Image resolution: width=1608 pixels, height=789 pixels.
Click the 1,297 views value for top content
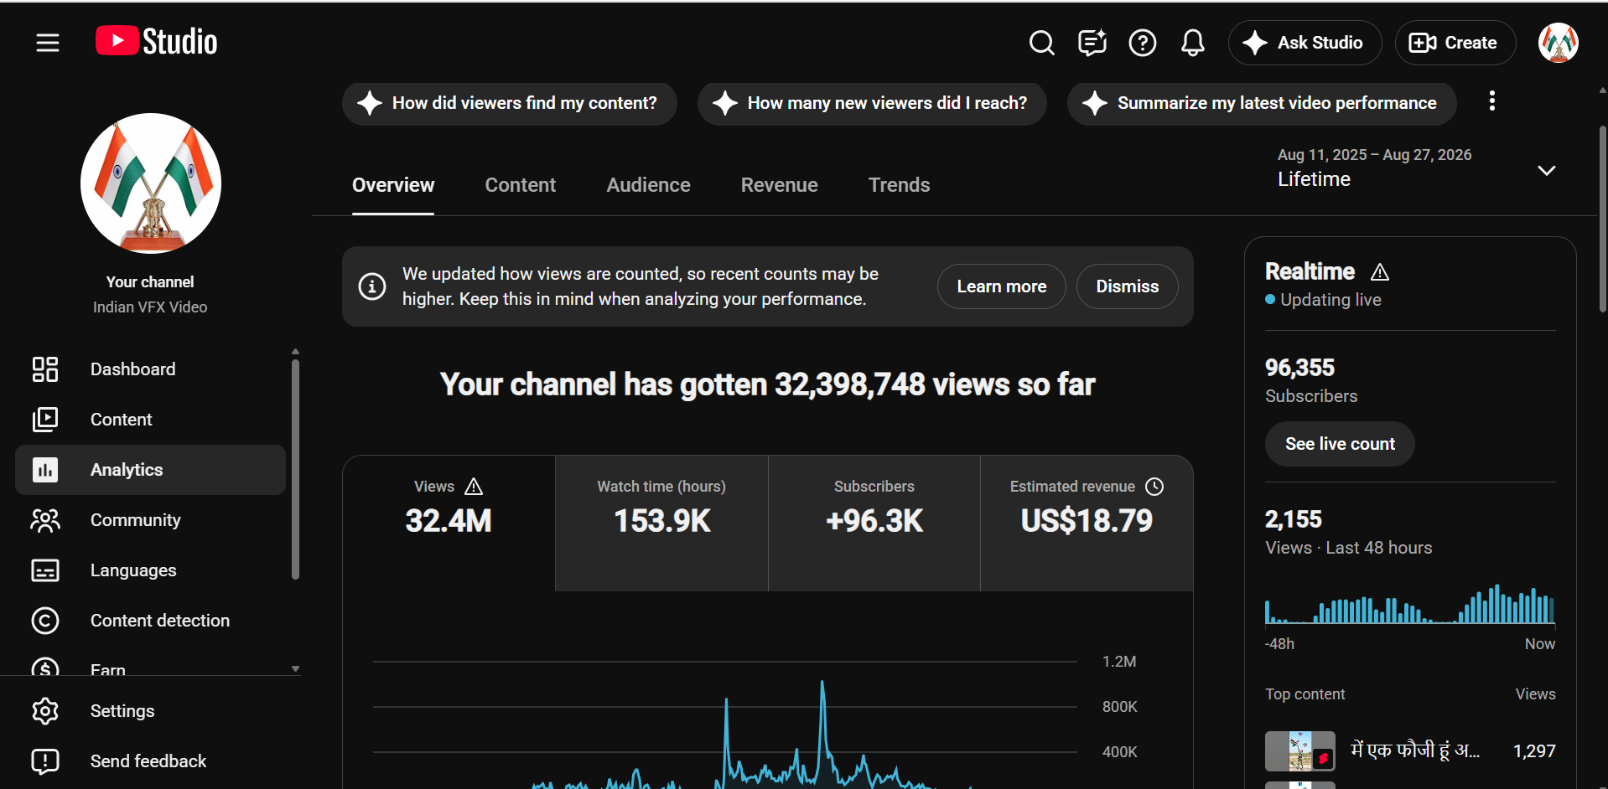[x=1534, y=751]
